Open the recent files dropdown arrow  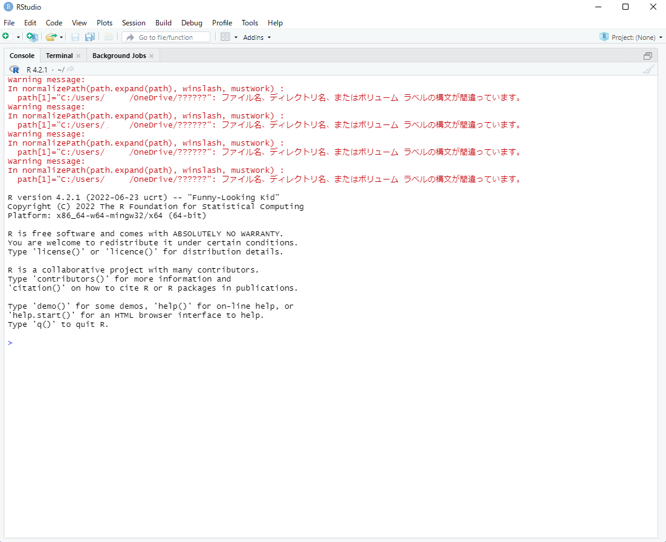point(62,37)
